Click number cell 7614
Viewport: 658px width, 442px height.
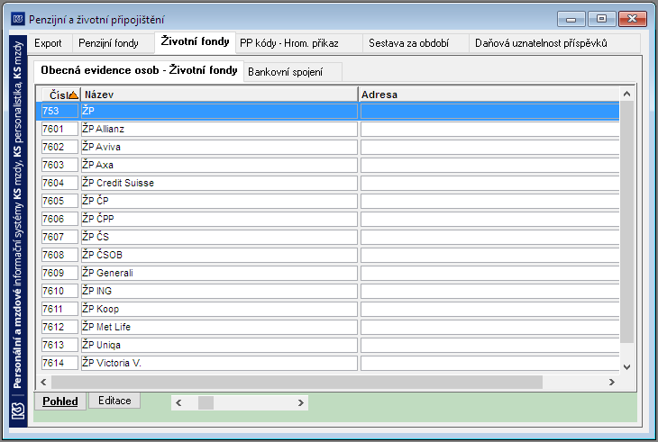tap(59, 364)
